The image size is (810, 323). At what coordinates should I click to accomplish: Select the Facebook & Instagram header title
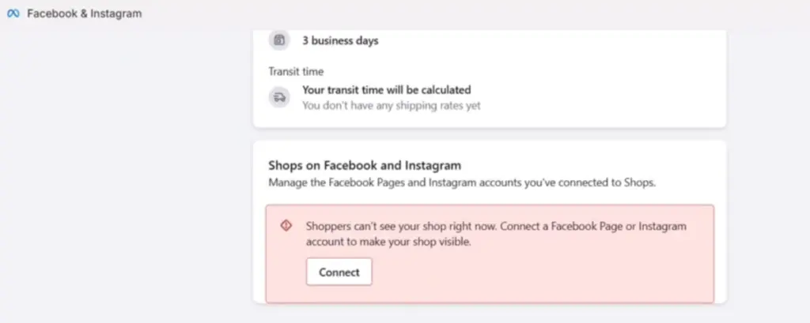pyautogui.click(x=85, y=13)
